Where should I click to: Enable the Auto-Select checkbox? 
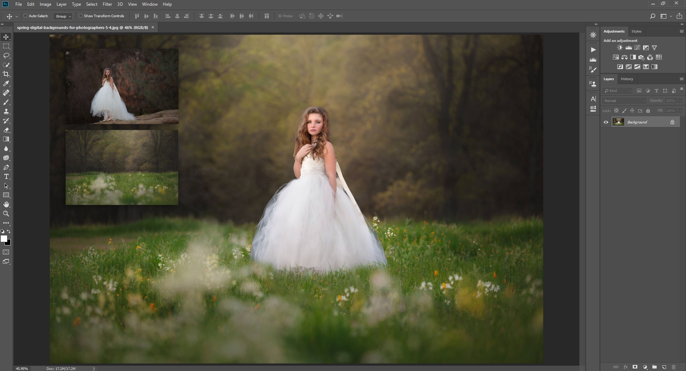25,16
